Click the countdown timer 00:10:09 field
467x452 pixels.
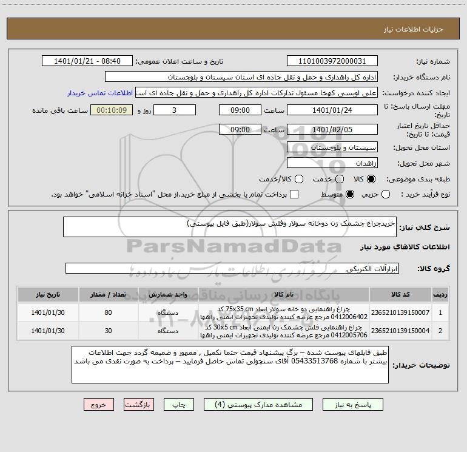112,110
